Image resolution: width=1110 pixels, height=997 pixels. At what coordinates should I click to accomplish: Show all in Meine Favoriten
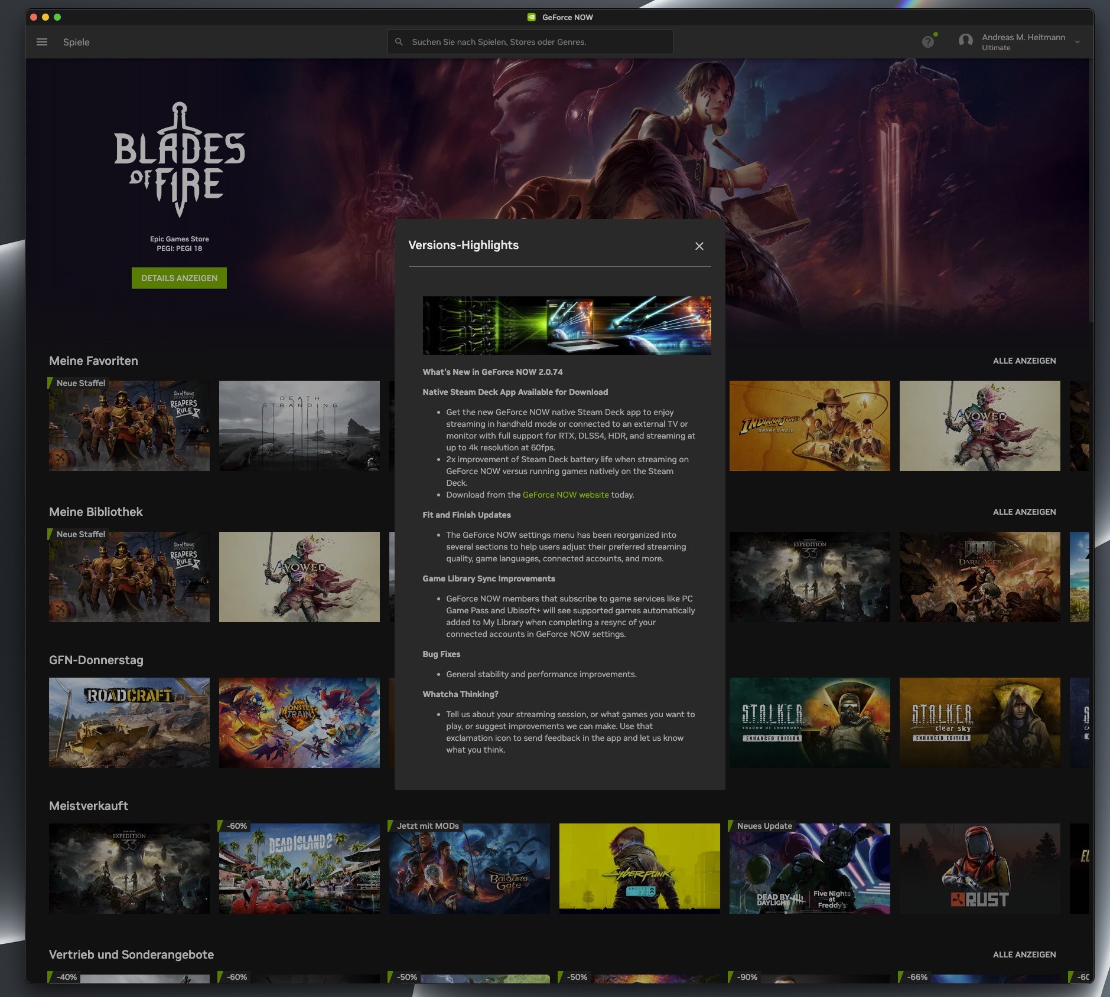[x=1024, y=361]
